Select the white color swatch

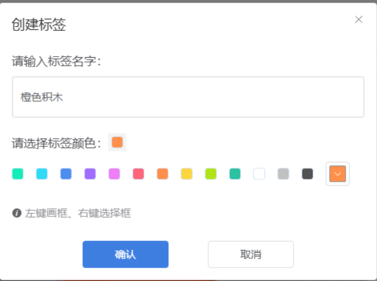tap(259, 174)
